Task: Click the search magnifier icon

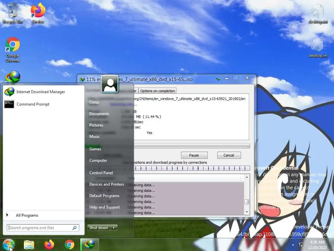Action: tap(75, 228)
